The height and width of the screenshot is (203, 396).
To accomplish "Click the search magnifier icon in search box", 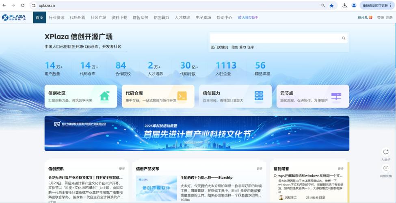I will click(x=344, y=38).
